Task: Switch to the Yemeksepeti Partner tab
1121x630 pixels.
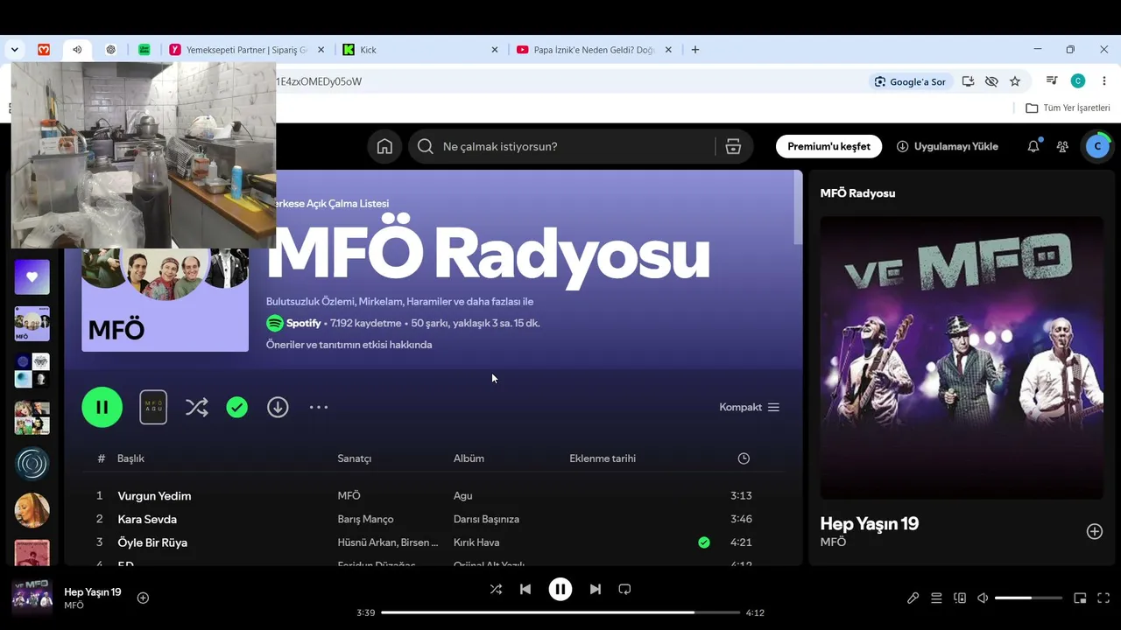Action: coord(247,50)
